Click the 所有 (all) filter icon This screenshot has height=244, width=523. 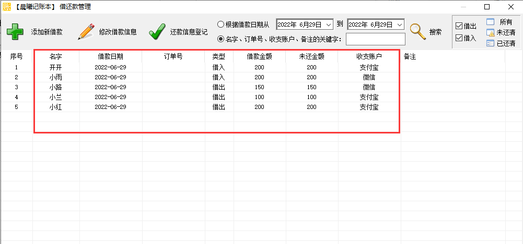coord(490,22)
